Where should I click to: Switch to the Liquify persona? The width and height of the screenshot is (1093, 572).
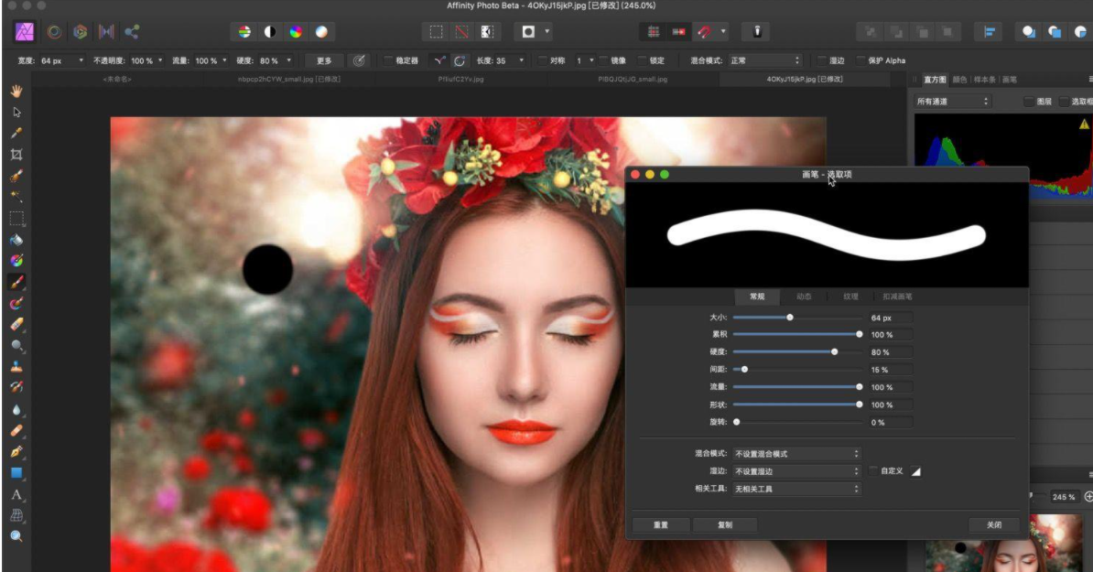coord(54,31)
